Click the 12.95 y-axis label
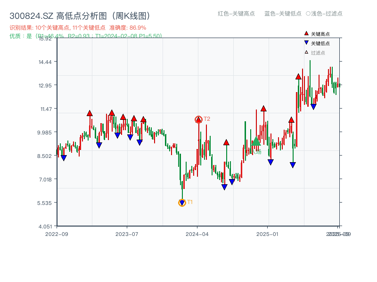The image size is (377, 282). coord(45,86)
